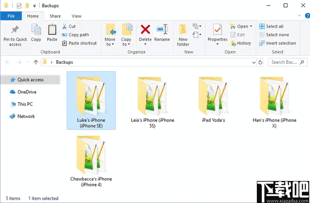This screenshot has height=203, width=310.
Task: Select This PC in navigation pane
Action: pyautogui.click(x=21, y=104)
